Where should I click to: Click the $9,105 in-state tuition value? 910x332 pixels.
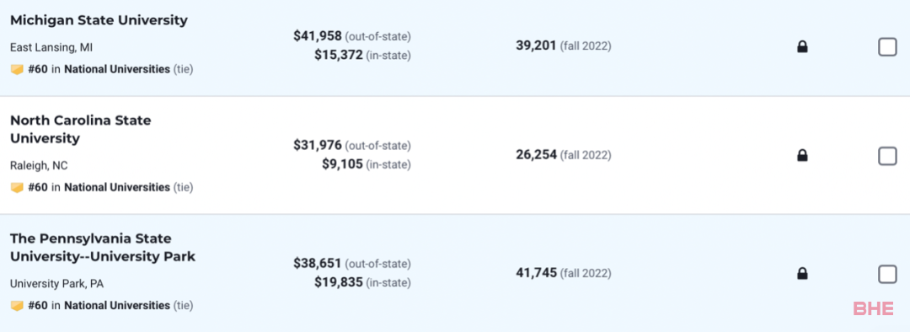(342, 164)
